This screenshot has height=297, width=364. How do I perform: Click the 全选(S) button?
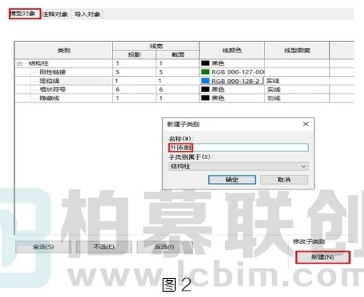[x=43, y=247]
